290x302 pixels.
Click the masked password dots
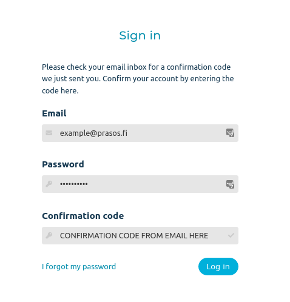pos(74,184)
